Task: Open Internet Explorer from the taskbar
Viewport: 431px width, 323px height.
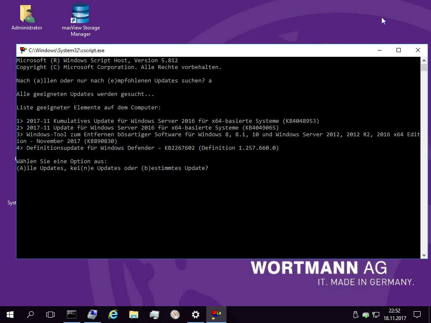Action: (113, 314)
